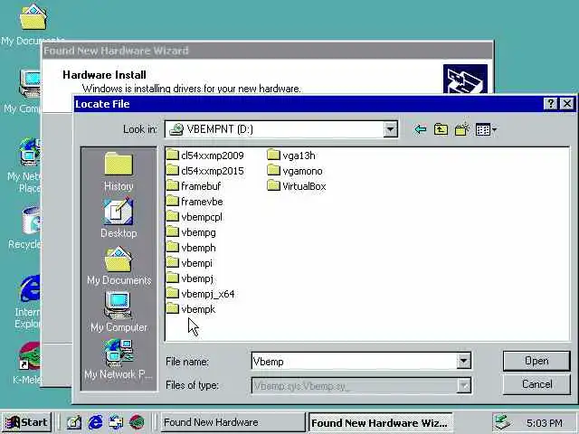This screenshot has height=434, width=579.
Task: Go back using the green arrow icon
Action: (420, 129)
